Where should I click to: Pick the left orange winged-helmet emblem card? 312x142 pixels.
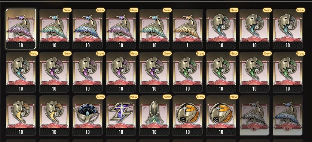pyautogui.click(x=188, y=115)
